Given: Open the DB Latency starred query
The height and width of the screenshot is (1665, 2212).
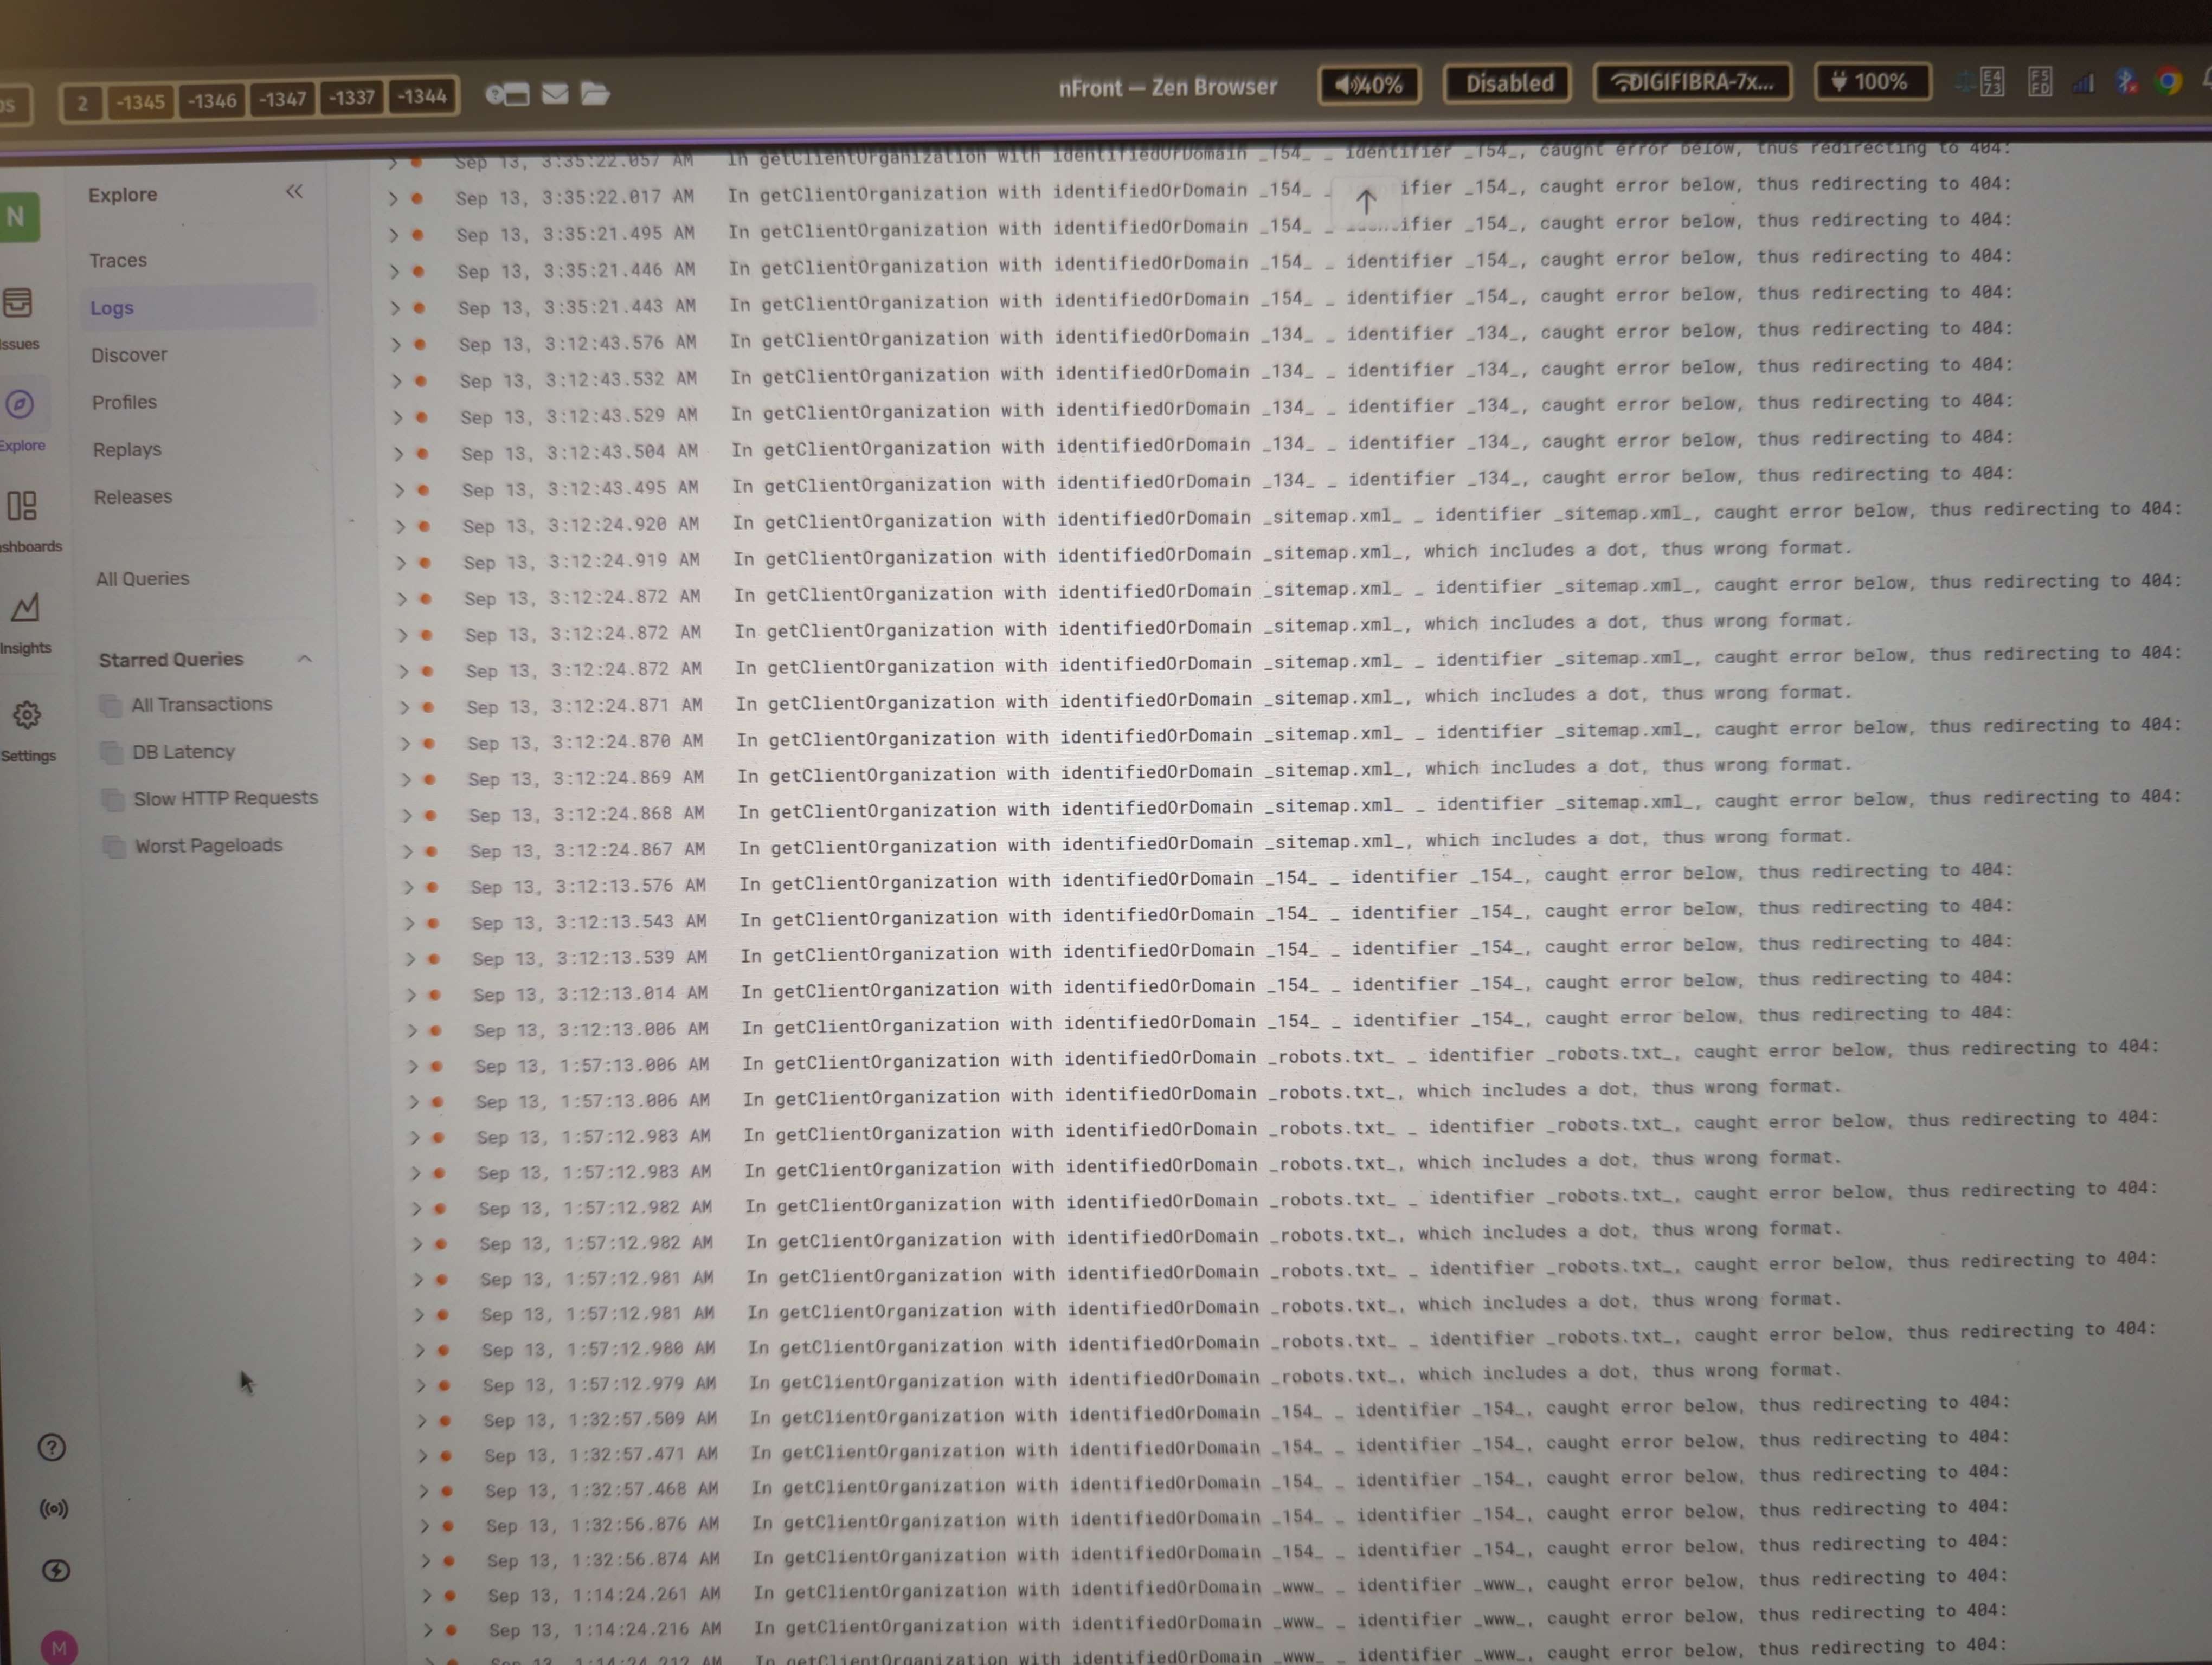Looking at the screenshot, I should coord(183,752).
